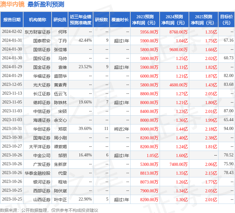Click the 澳华内镜 title text
The image size is (235, 213).
[12, 4]
